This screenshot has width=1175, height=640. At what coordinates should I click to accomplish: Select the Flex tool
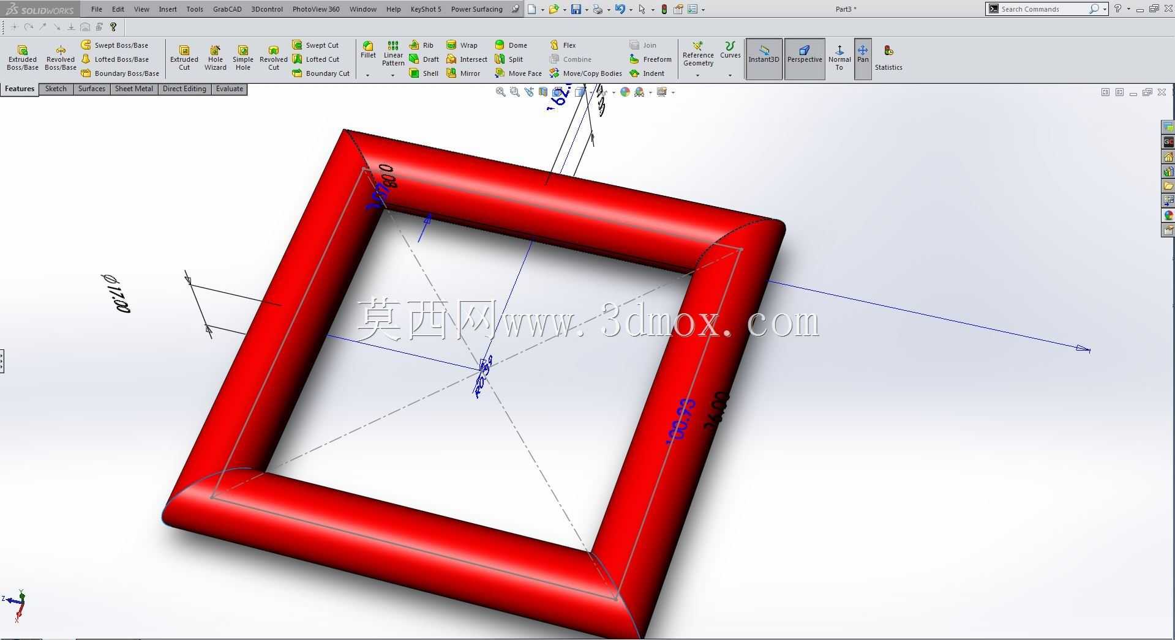pyautogui.click(x=563, y=45)
